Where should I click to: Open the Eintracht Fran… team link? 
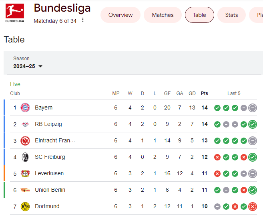click(x=55, y=140)
